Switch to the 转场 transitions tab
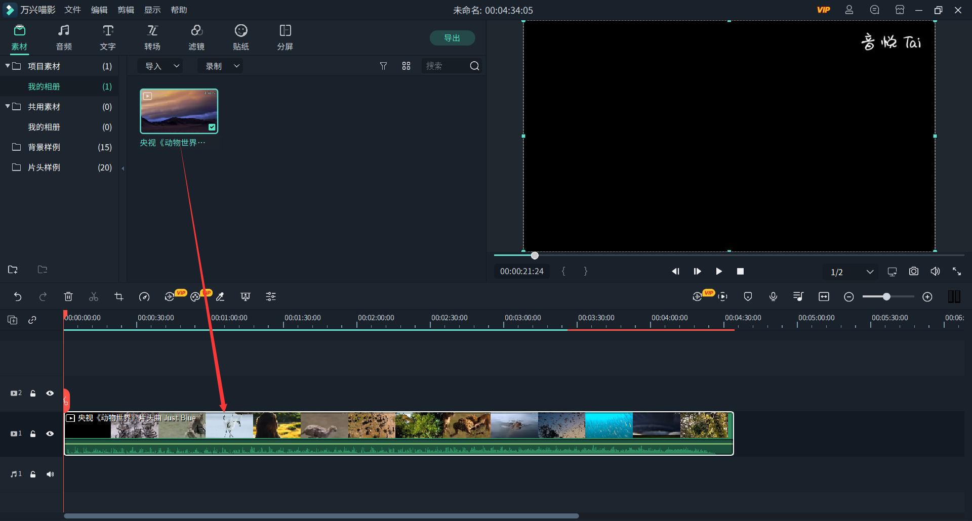 (x=152, y=38)
